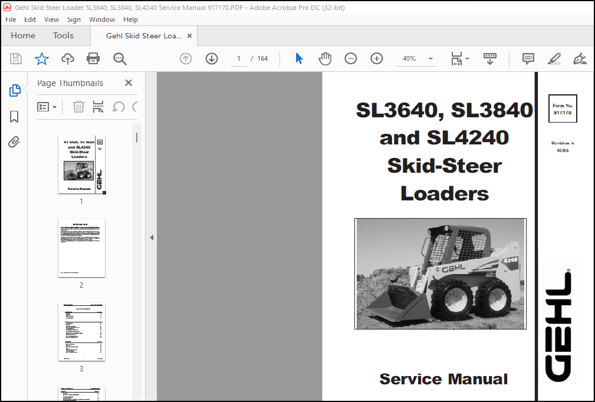595x402 pixels.
Task: Click the 'Revision A 01/06' text
Action: (x=563, y=147)
